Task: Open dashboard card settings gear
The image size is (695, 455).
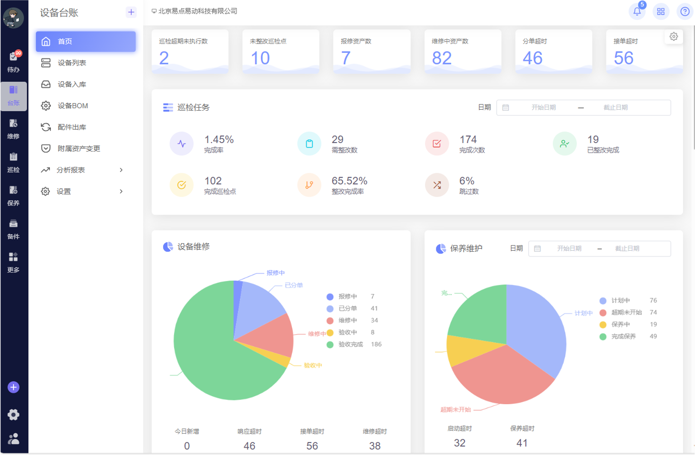Action: point(674,37)
